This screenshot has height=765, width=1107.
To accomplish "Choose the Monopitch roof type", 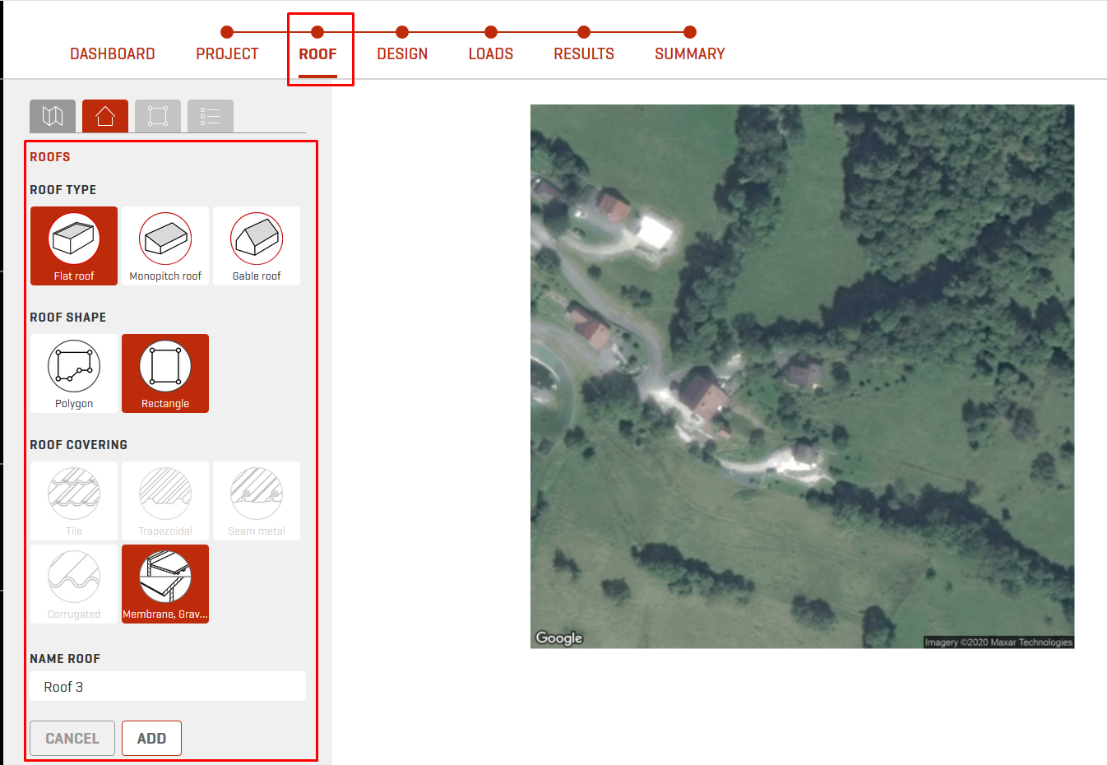I will 165,246.
